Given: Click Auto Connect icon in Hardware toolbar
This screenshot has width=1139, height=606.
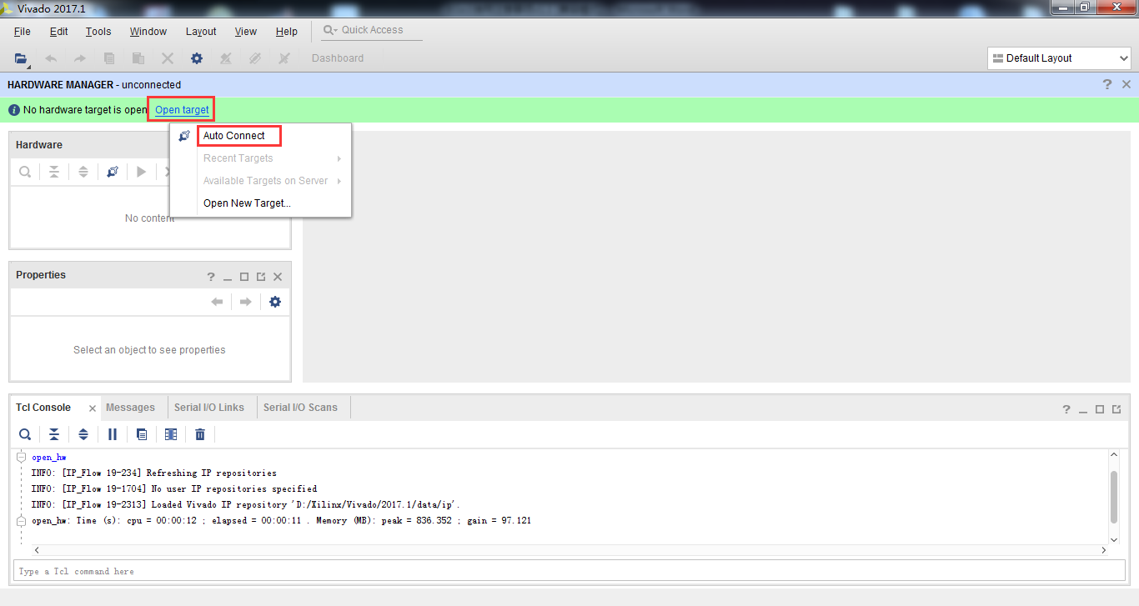Looking at the screenshot, I should [x=113, y=172].
